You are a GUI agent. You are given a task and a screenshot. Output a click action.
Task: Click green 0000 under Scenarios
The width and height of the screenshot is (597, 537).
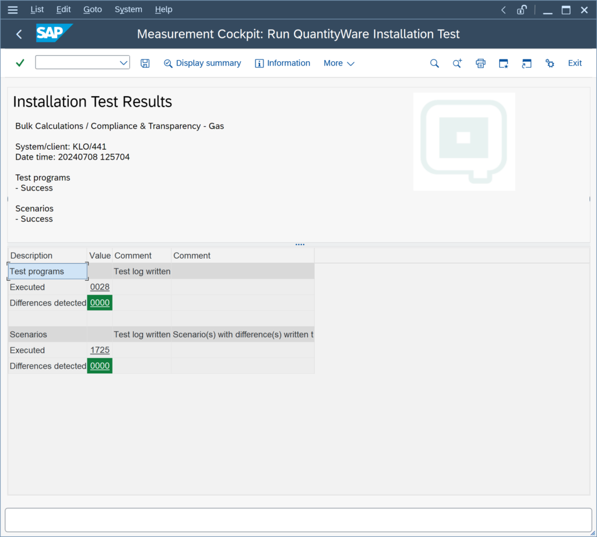coord(100,366)
